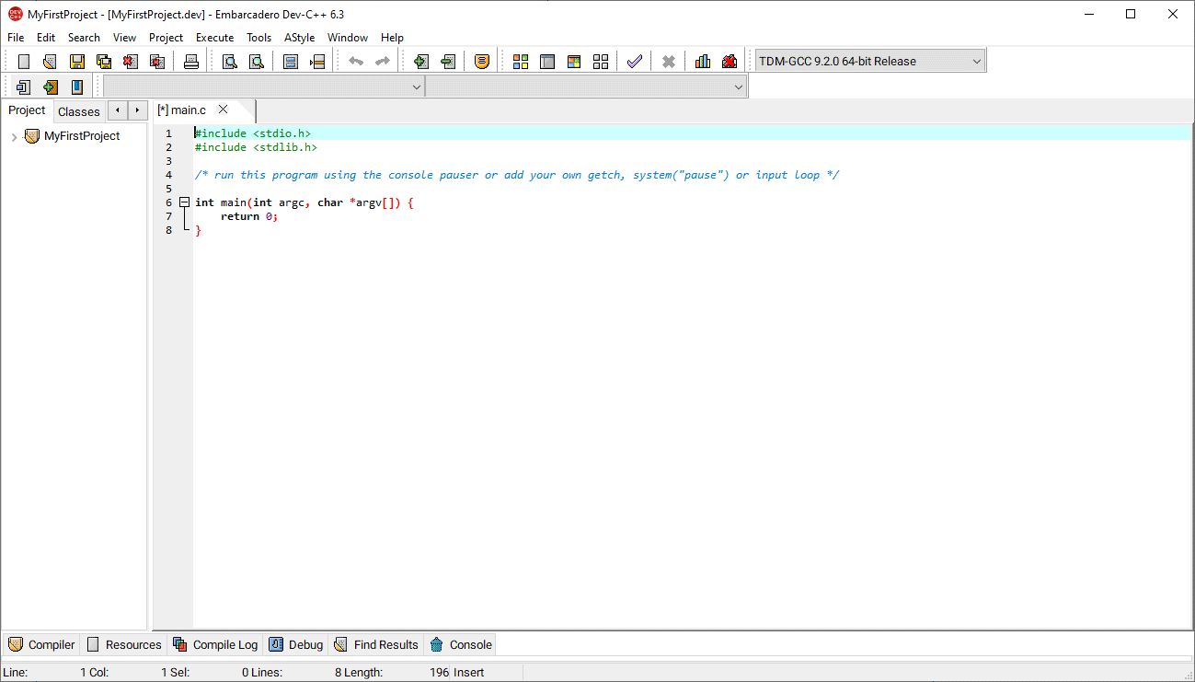
Task: Open the Help menu
Action: (392, 38)
